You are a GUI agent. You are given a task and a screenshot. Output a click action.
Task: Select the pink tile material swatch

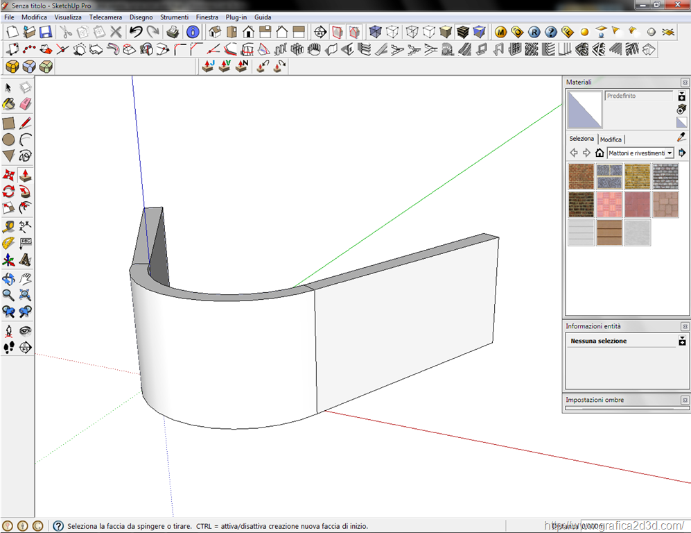click(609, 205)
